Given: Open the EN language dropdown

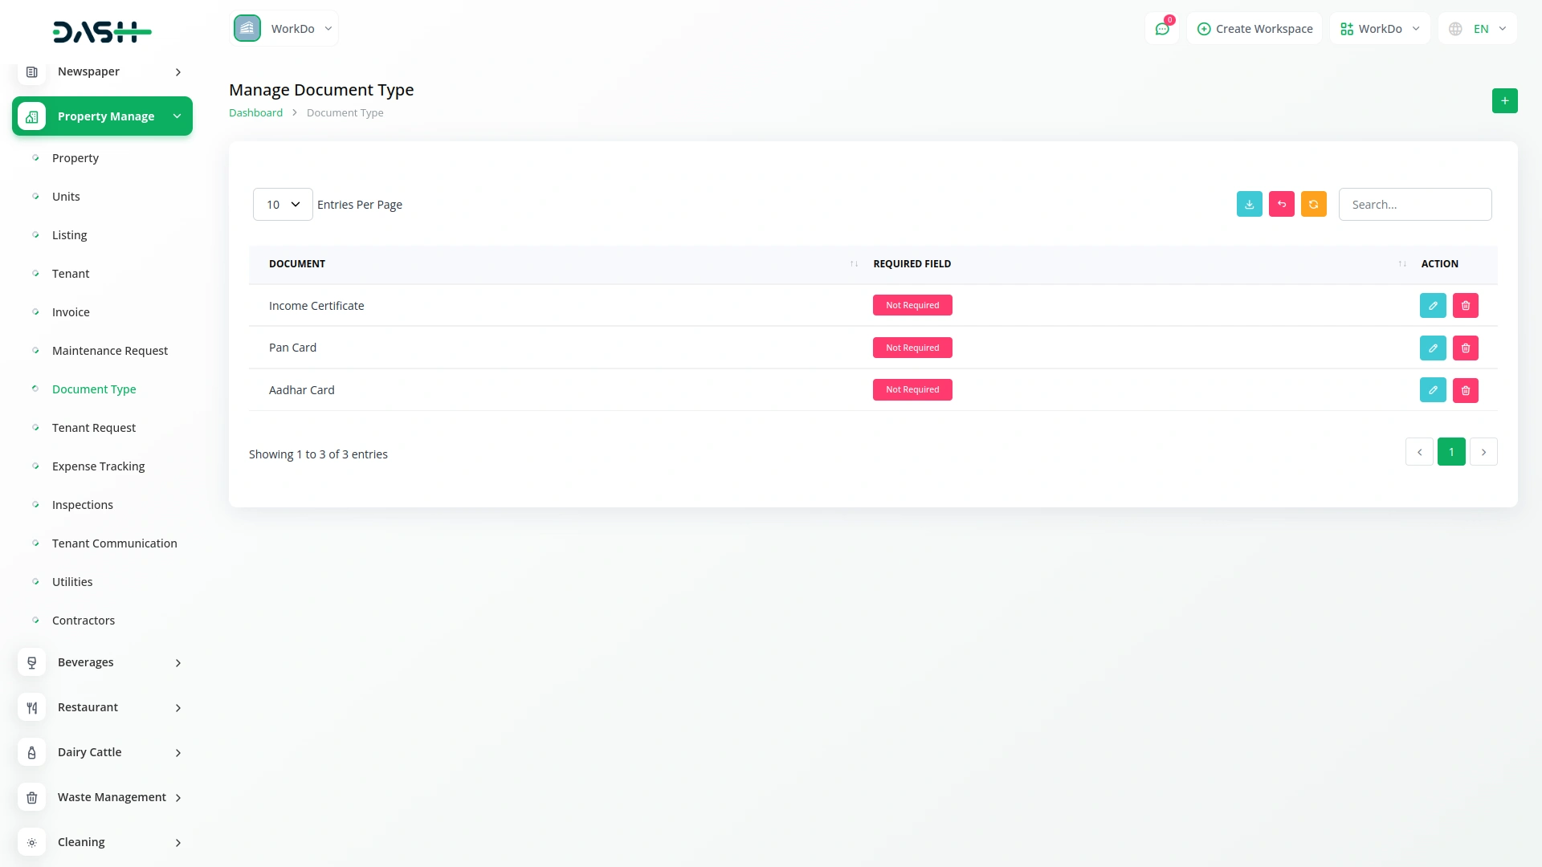Looking at the screenshot, I should [1479, 29].
